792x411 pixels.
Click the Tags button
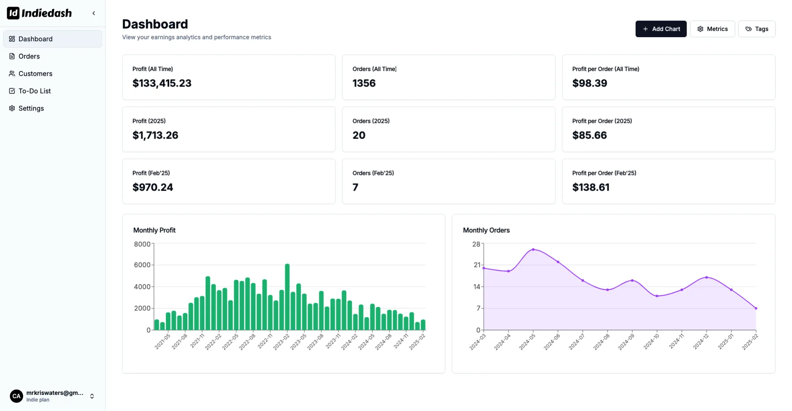coord(757,29)
